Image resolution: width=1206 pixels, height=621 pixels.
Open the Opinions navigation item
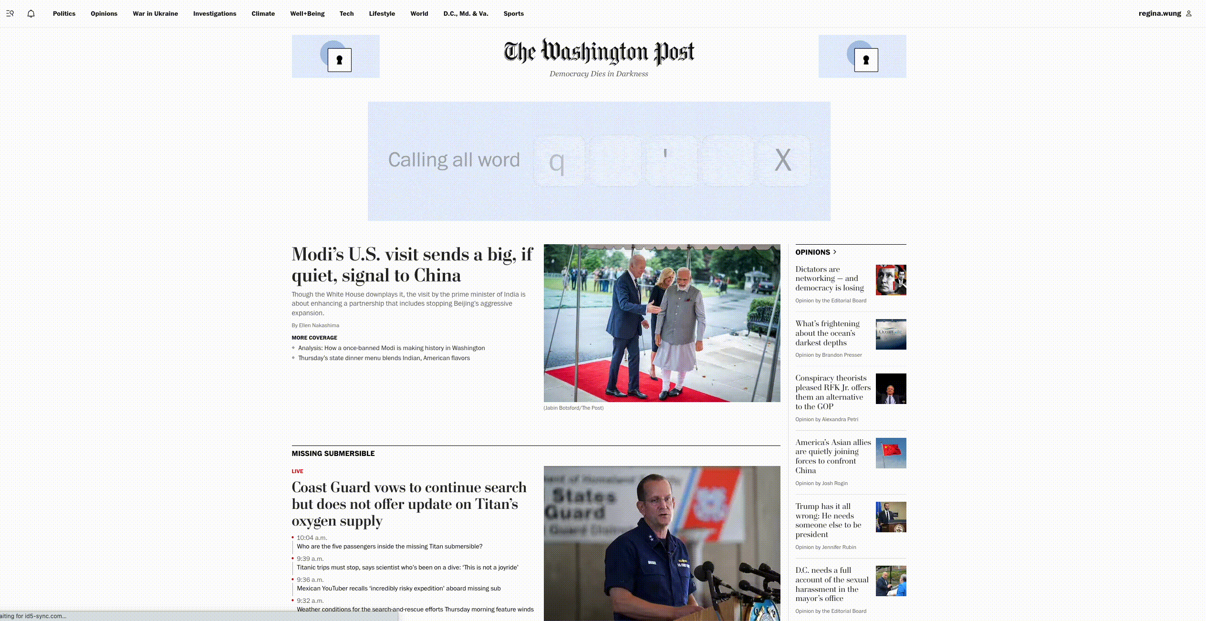(x=104, y=13)
